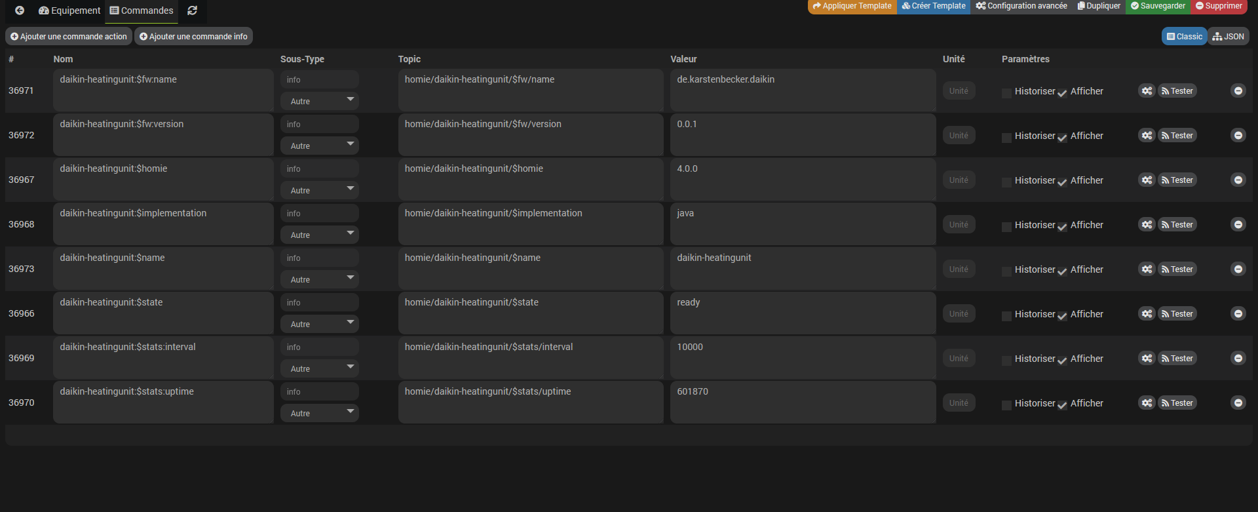
Task: Enable Historiser for $fw:name command
Action: pyautogui.click(x=1006, y=93)
